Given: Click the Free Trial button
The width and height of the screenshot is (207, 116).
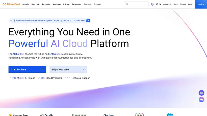Looking at the screenshot, I should (x=201, y=4).
